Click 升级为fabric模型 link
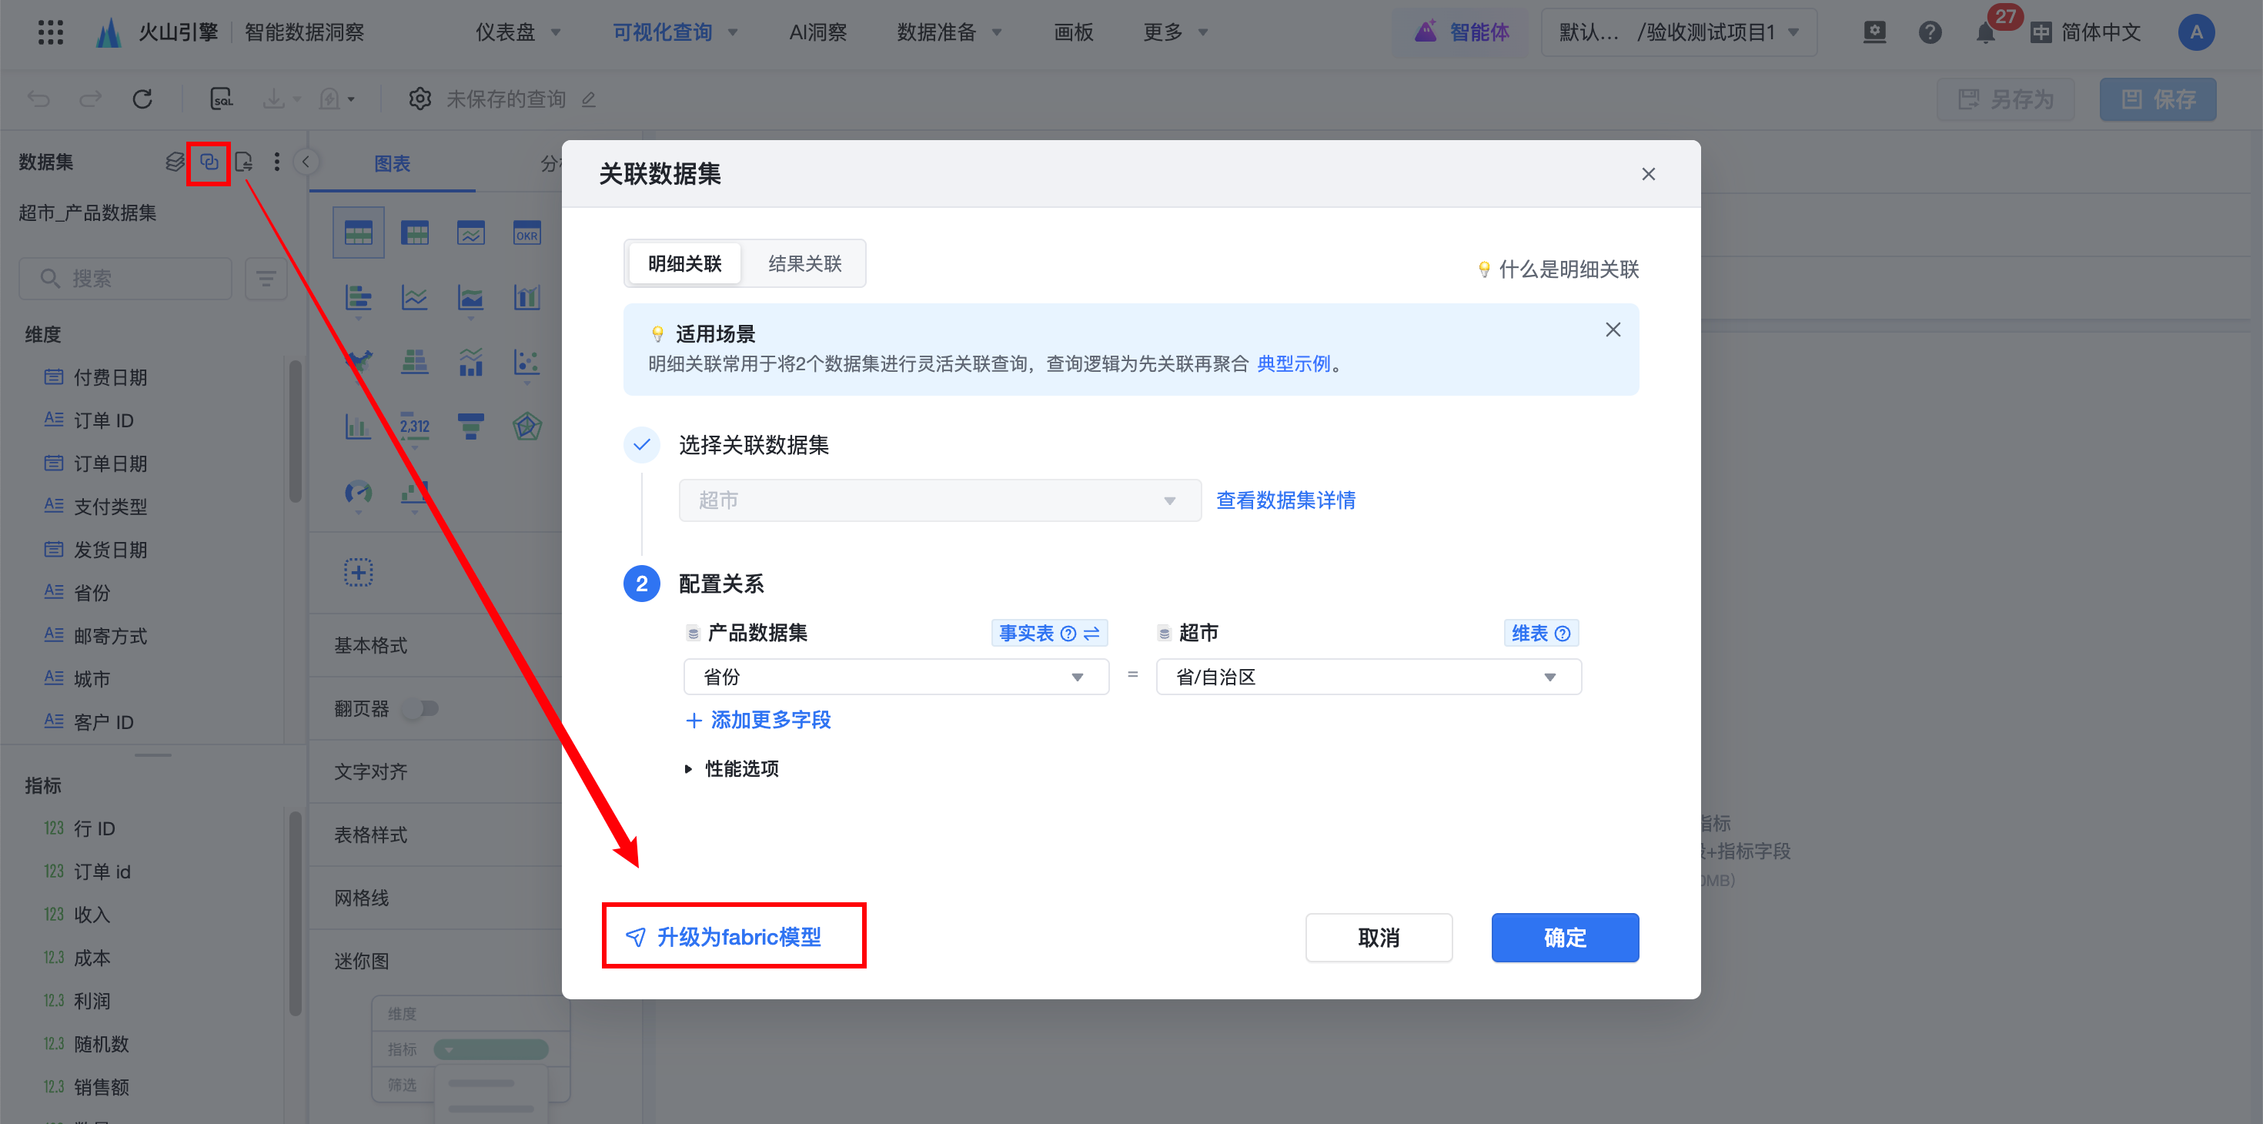Viewport: 2263px width, 1124px height. point(738,937)
